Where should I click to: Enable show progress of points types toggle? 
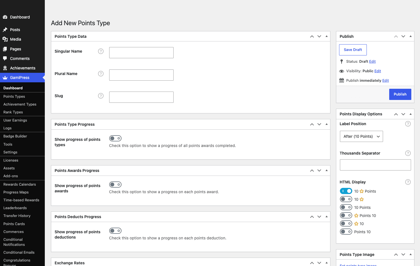(115, 138)
